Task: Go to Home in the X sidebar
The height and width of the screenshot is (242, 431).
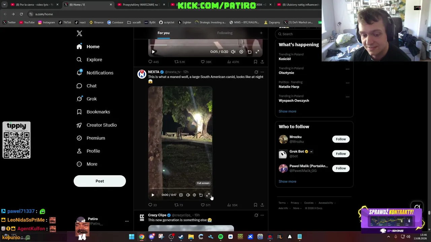Action: coord(88,47)
